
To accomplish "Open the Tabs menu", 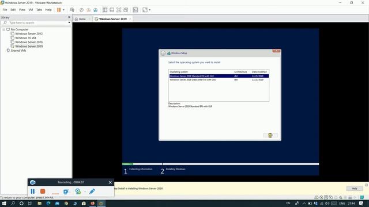I will (x=39, y=10).
